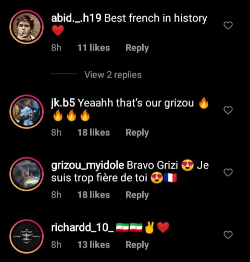
Task: Reply to abid._.h19's comment
Action: (137, 48)
